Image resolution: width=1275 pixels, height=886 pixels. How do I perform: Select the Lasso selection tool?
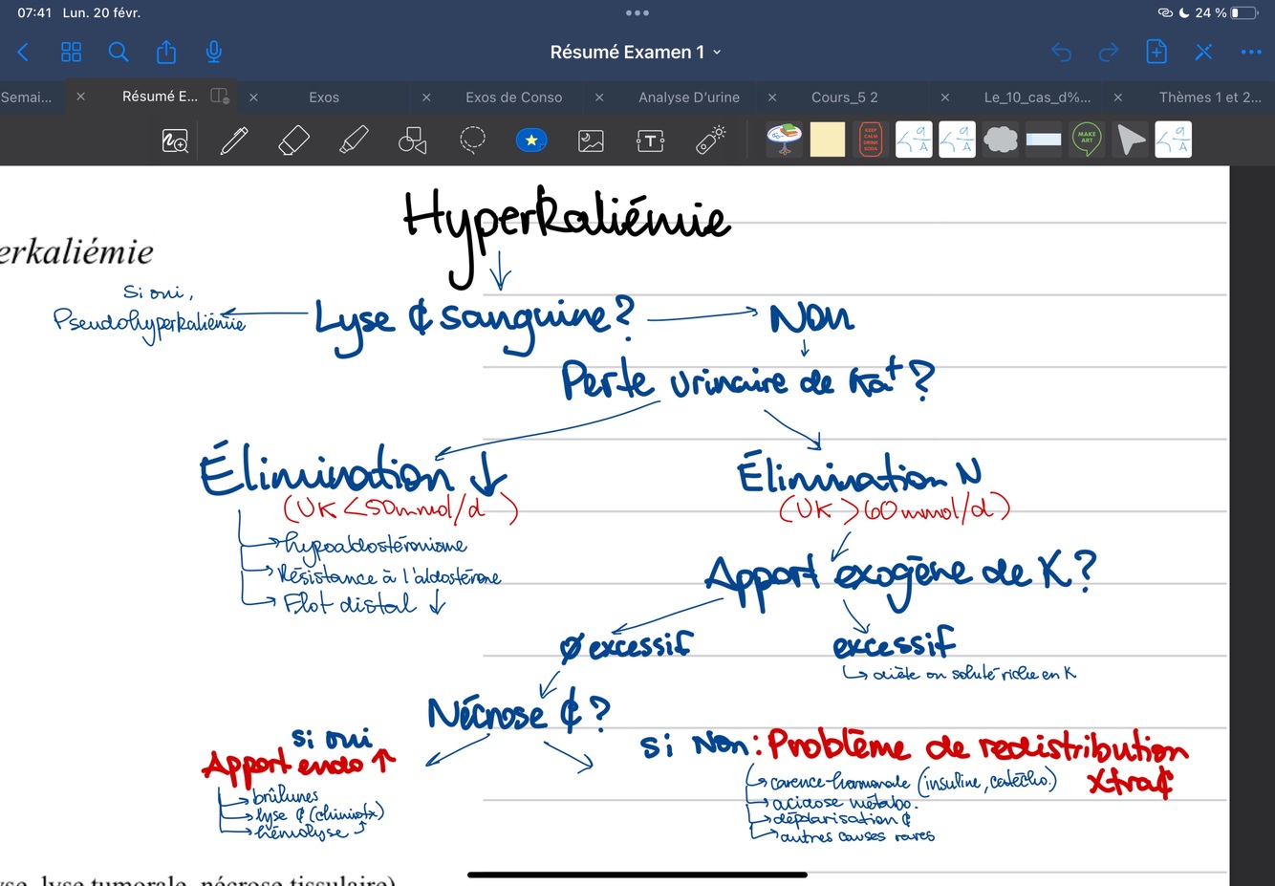click(x=472, y=140)
